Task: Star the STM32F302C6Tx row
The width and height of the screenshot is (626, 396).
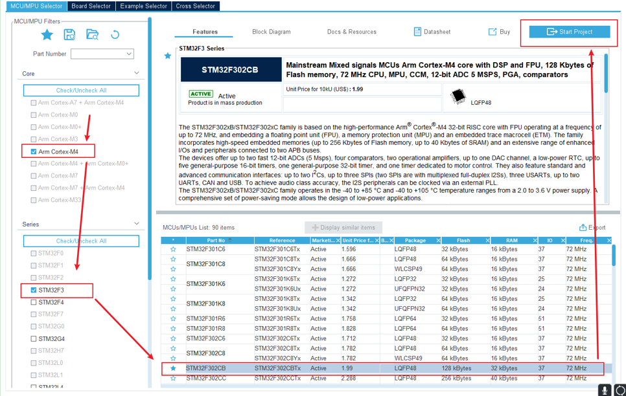Action: click(x=173, y=338)
